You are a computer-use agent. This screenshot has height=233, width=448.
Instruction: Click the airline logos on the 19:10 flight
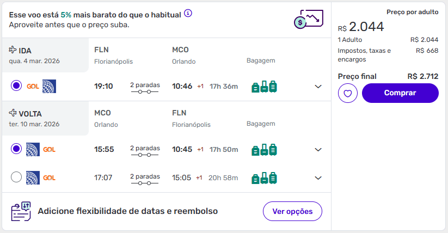(x=41, y=86)
